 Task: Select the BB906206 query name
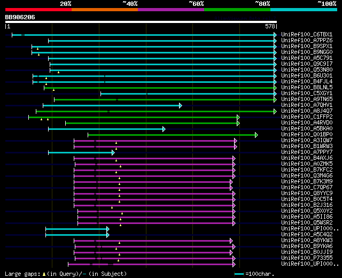(20, 17)
